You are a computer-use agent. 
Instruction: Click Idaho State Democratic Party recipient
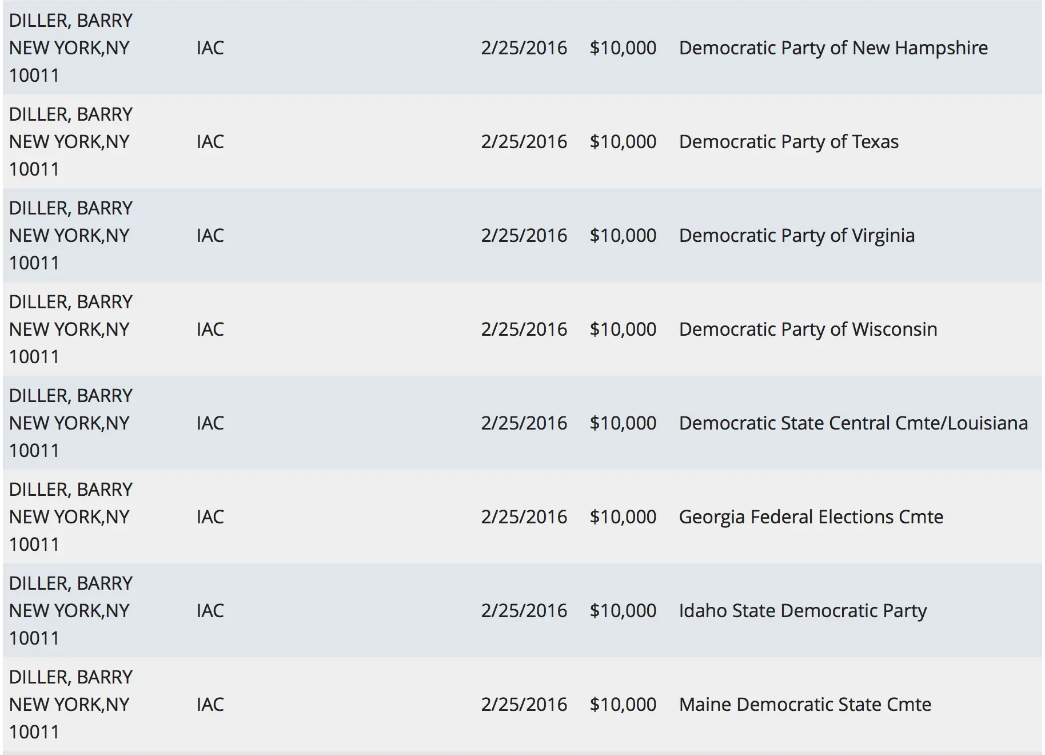pyautogui.click(x=803, y=611)
